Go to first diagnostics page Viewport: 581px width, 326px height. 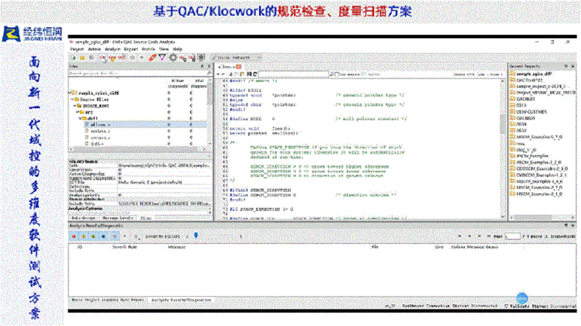[x=460, y=237]
